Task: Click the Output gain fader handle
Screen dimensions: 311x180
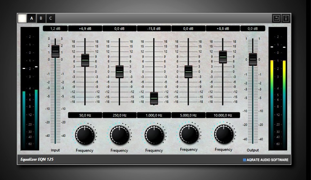Action: click(253, 59)
